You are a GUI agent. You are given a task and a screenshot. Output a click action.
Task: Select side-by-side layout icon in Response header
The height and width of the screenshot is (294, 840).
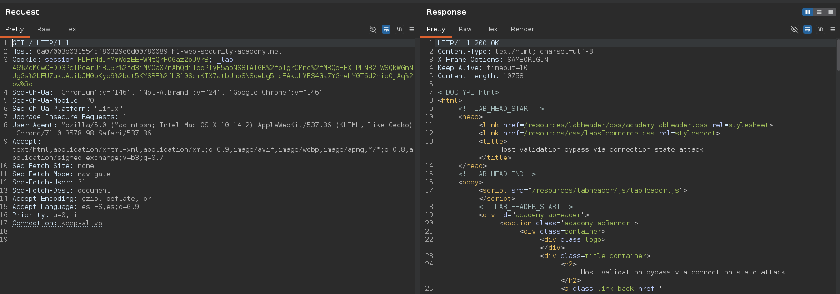pos(808,12)
